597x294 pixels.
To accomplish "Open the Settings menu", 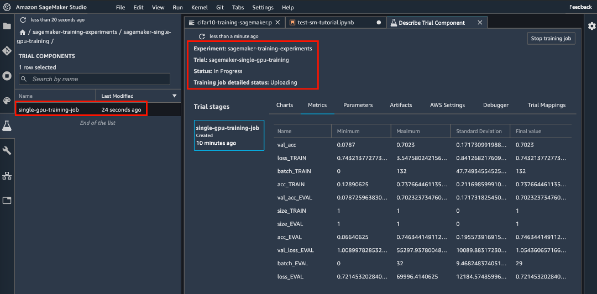I will pyautogui.click(x=263, y=7).
